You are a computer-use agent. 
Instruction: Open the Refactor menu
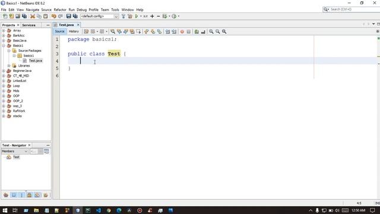60,10
